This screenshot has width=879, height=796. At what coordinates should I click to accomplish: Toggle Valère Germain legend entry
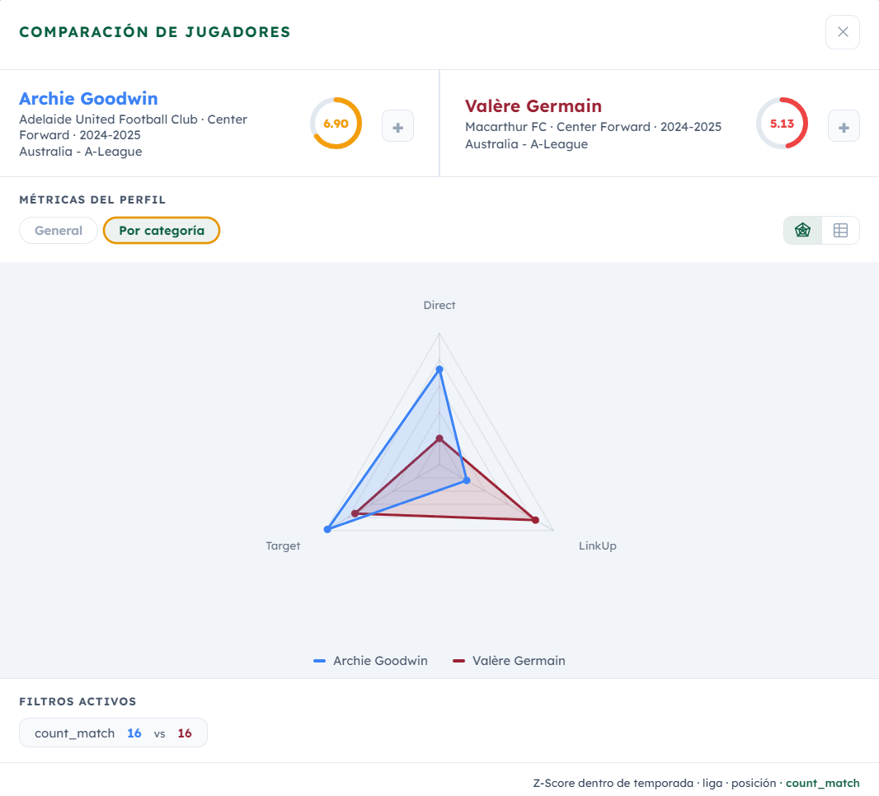point(509,660)
